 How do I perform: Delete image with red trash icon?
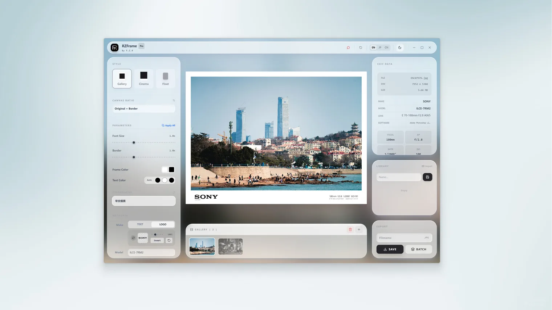click(x=350, y=230)
